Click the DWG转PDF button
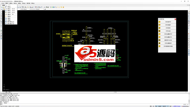The image size is (190, 107). [x=167, y=22]
